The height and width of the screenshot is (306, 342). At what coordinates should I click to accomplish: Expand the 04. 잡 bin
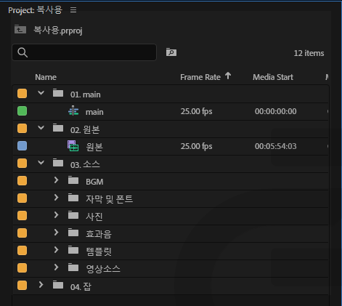tap(41, 285)
